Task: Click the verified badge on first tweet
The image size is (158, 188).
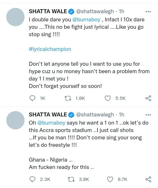Action: coord(71,11)
